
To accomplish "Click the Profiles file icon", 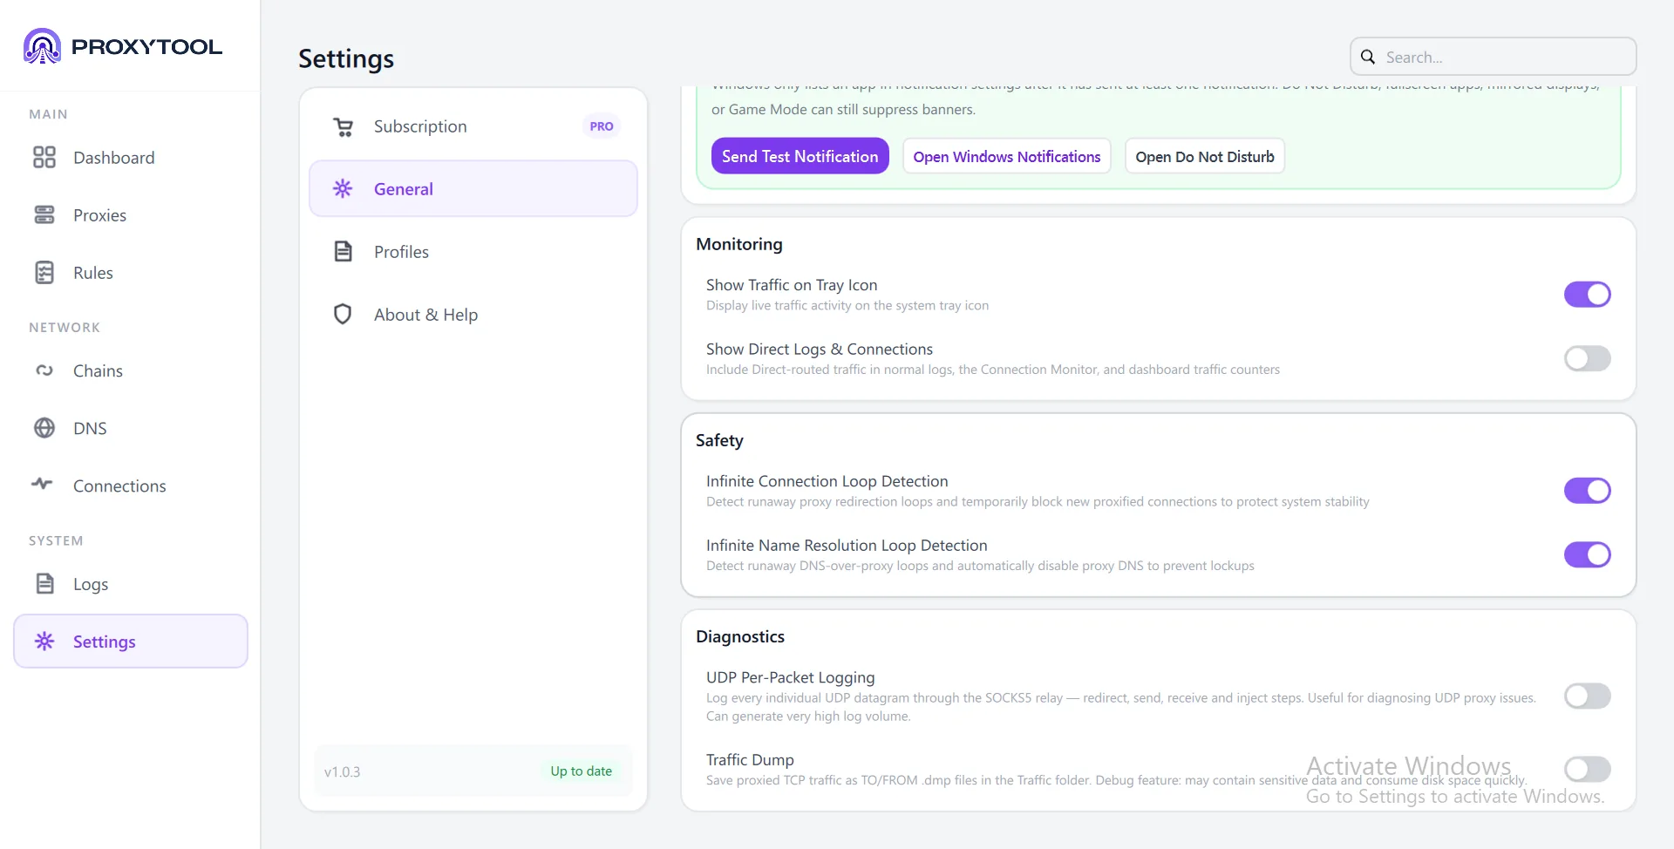I will coord(344,252).
